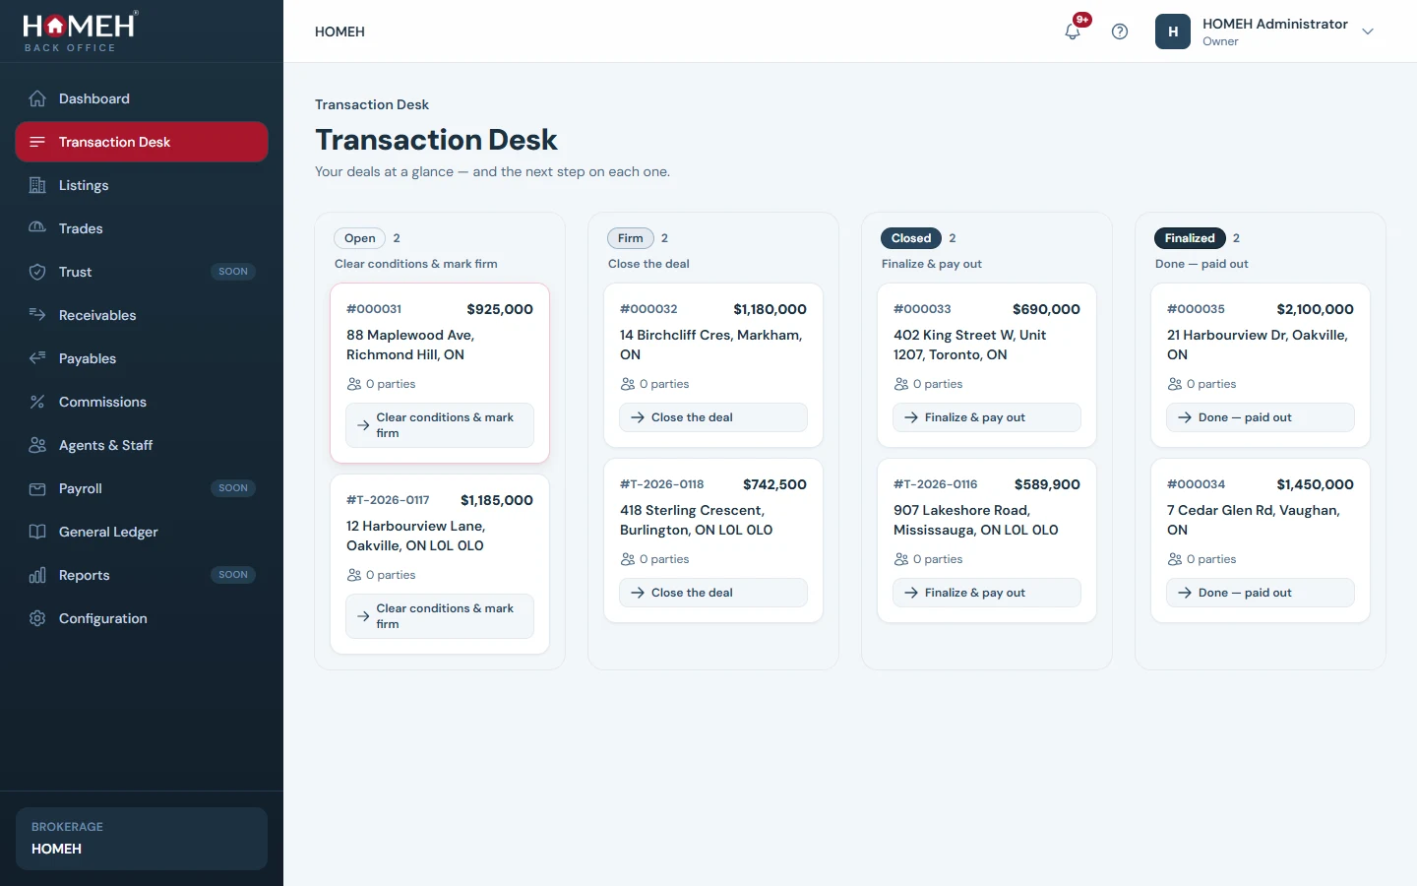Click the arrow icon on #000034 button
Viewport: 1417px width, 886px height.
1185,593
